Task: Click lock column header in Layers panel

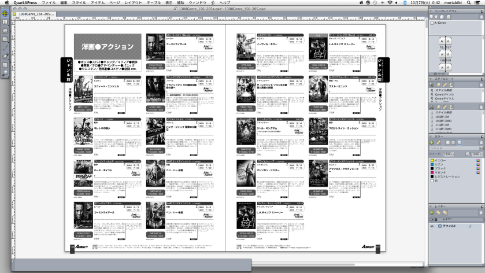Action: (x=436, y=219)
